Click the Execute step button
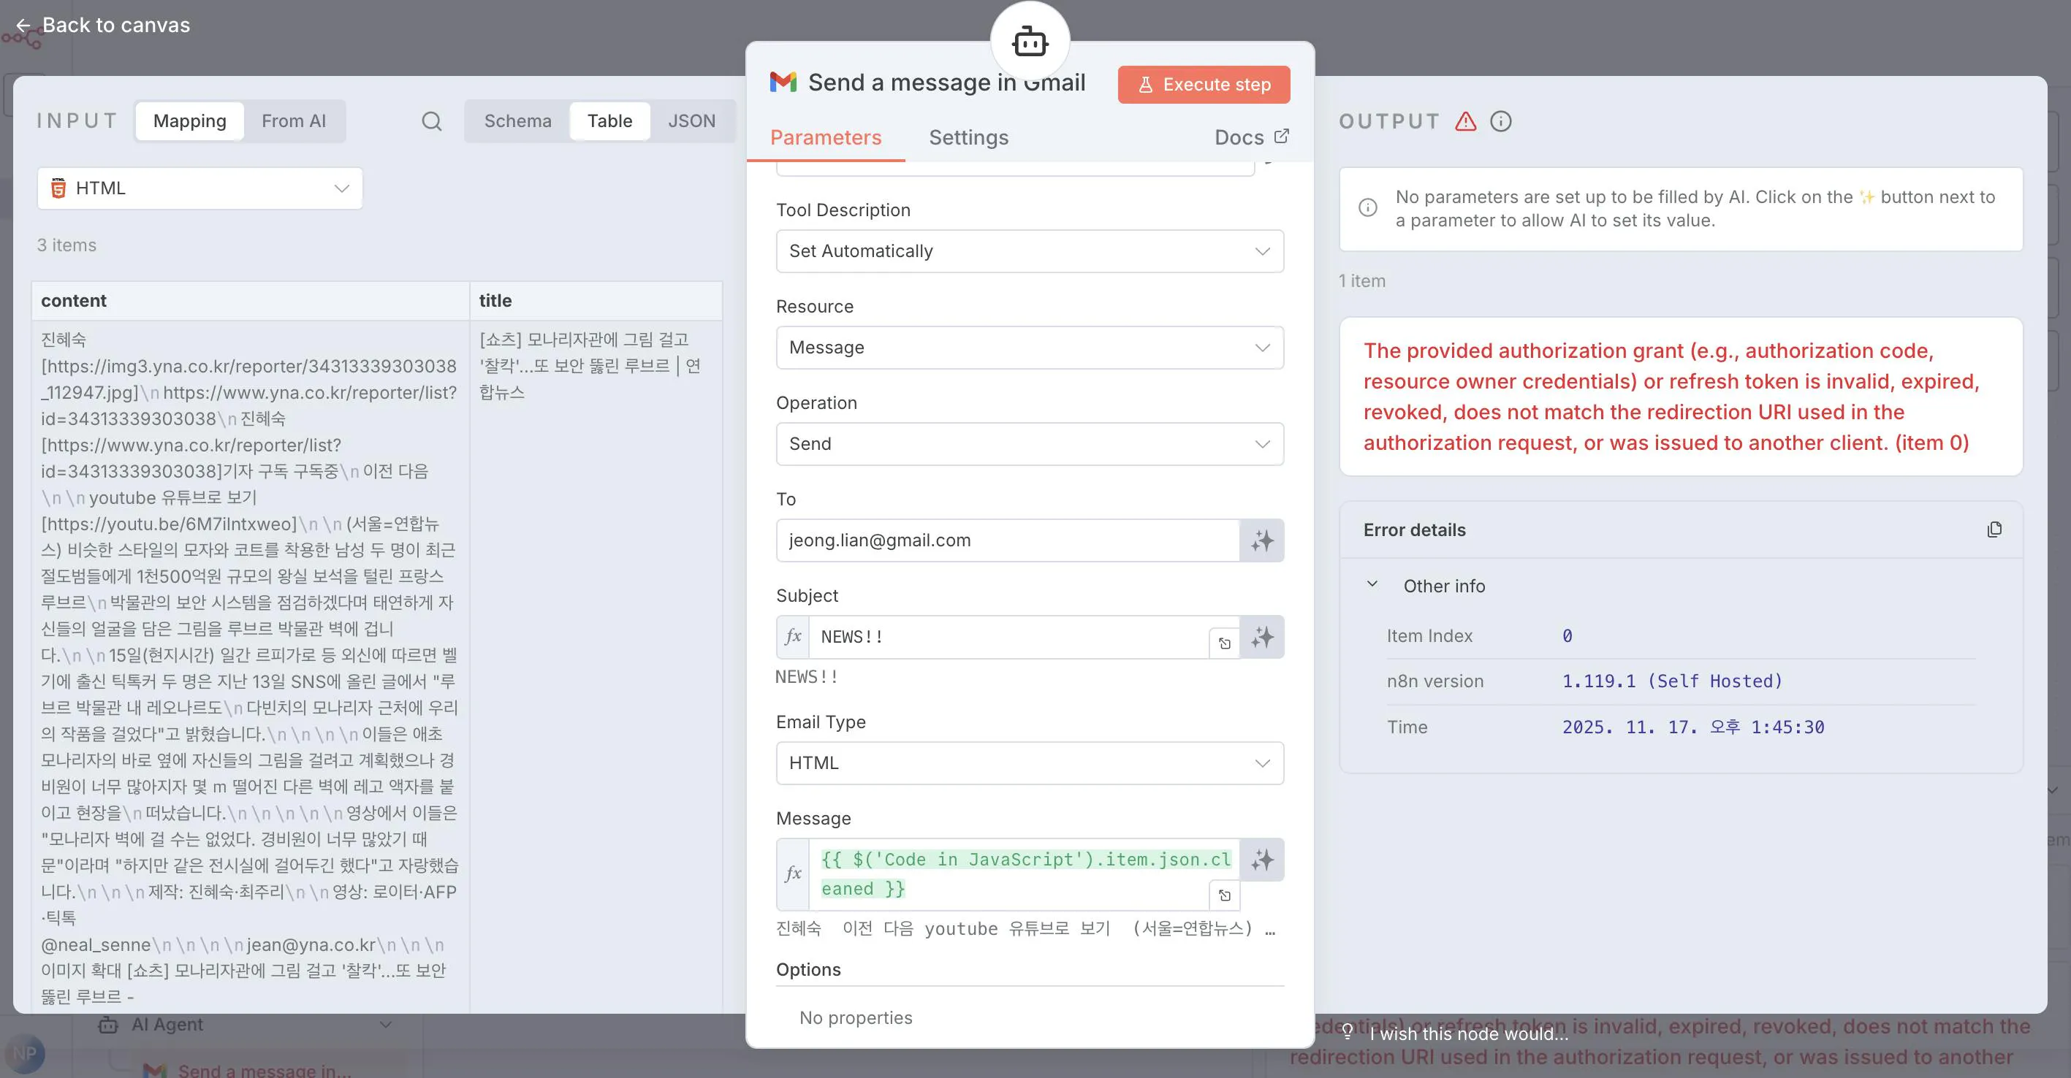The width and height of the screenshot is (2071, 1078). (1203, 84)
